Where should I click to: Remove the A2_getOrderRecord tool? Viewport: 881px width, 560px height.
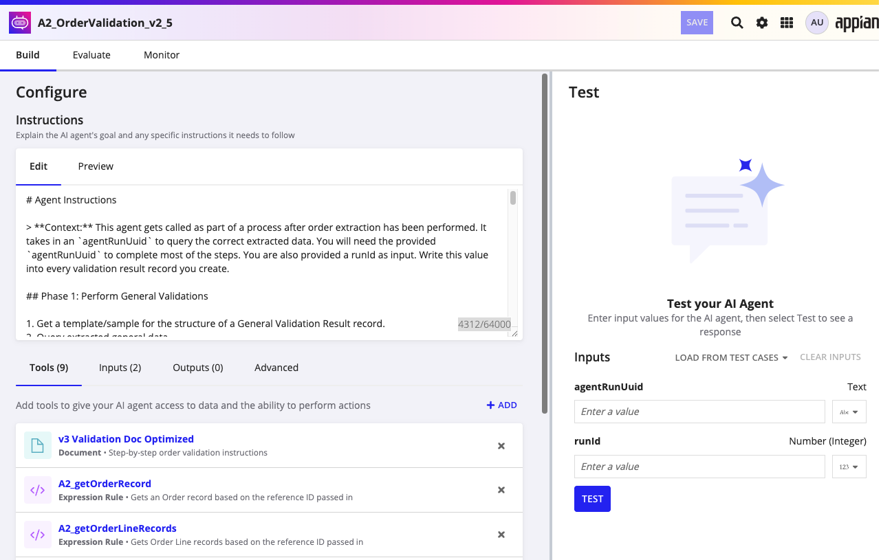tap(501, 490)
